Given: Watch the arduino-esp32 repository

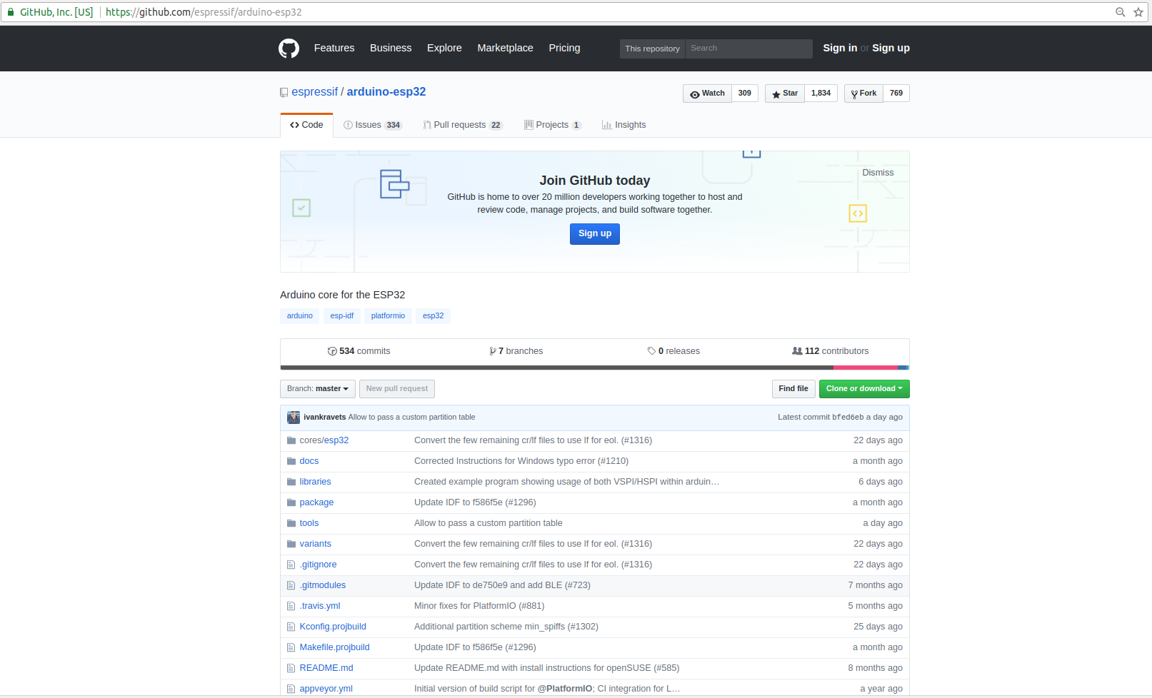Looking at the screenshot, I should click(x=707, y=93).
